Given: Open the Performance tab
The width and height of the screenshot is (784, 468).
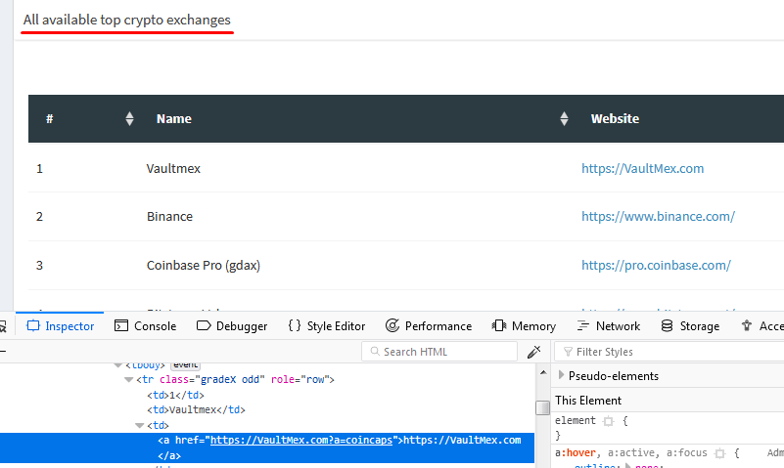Looking at the screenshot, I should point(429,325).
